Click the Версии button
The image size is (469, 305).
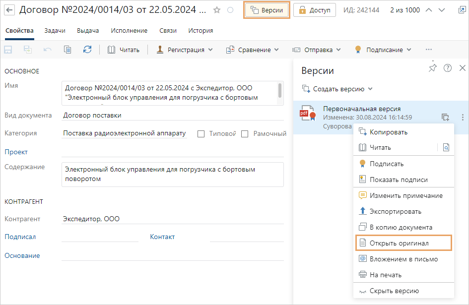267,10
